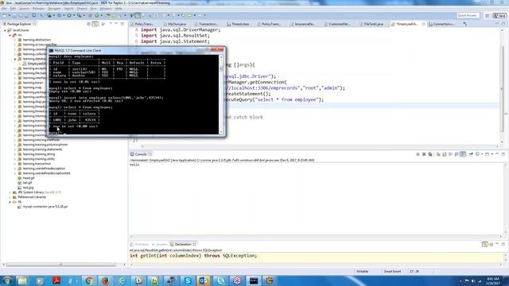Expand the learning.abstraction package

15,40
